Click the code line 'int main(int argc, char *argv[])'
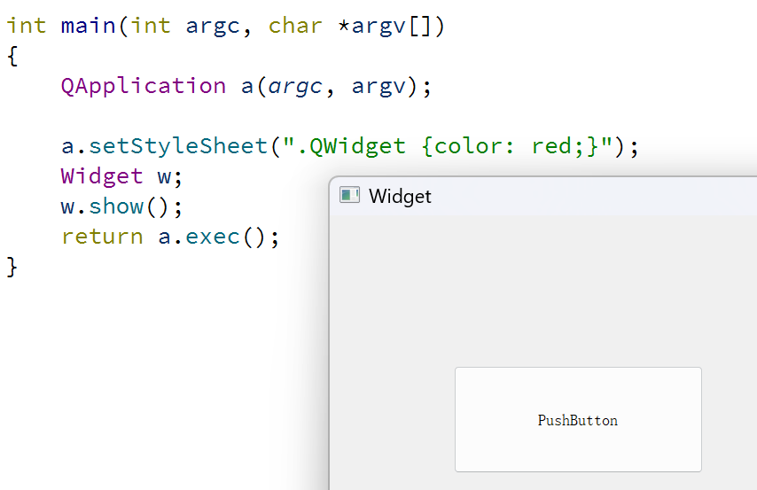The image size is (757, 490). click(x=225, y=26)
